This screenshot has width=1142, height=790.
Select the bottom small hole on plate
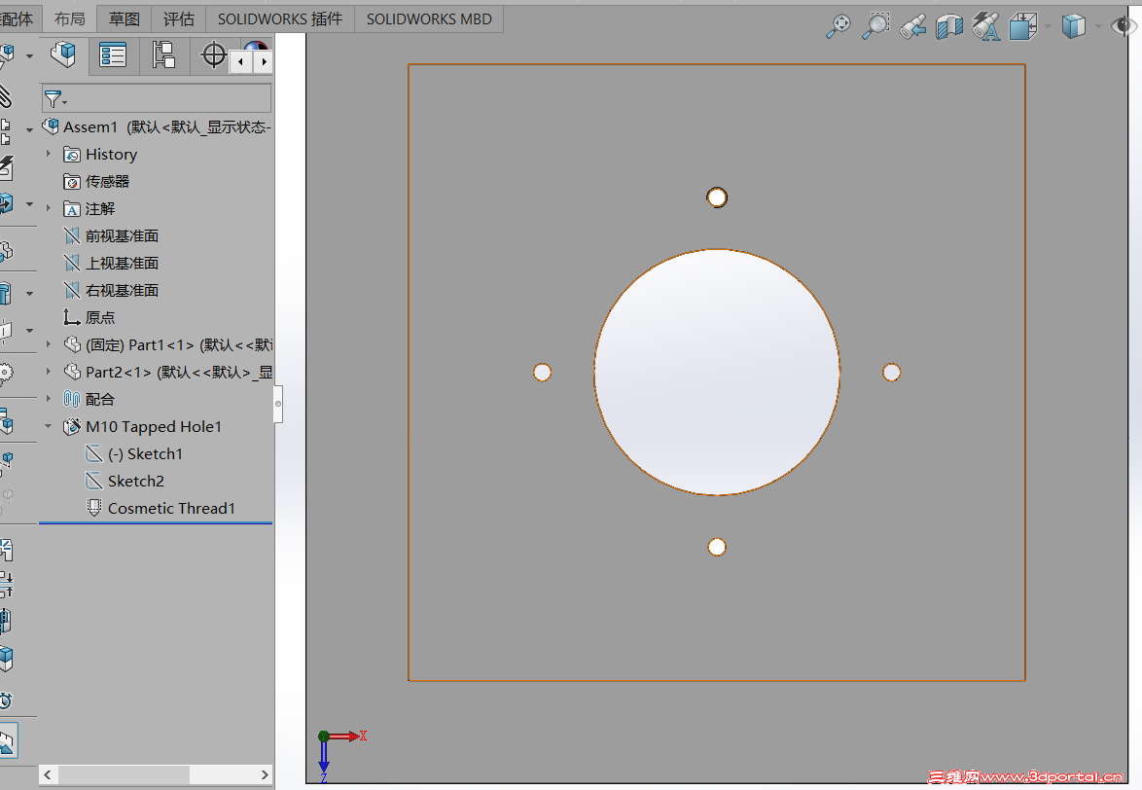point(717,547)
